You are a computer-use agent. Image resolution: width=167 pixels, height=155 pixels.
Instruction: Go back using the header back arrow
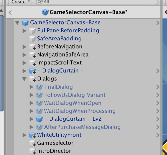[10, 13]
